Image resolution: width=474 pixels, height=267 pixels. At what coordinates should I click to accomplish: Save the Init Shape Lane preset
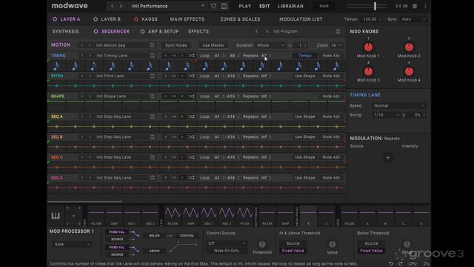[153, 96]
